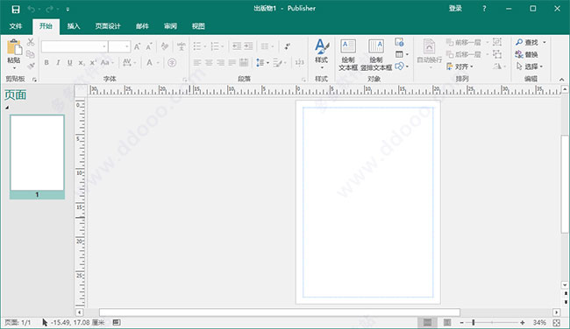Toggle Justify paragraph alignment
The height and width of the screenshot is (329, 570).
coord(232,63)
